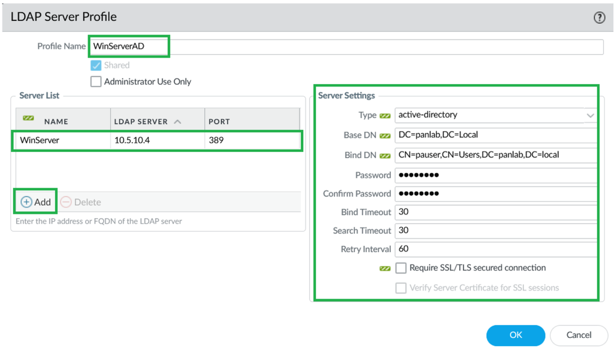The height and width of the screenshot is (351, 616).
Task: Click green icon beside Require SSL/TLS
Action: click(385, 269)
